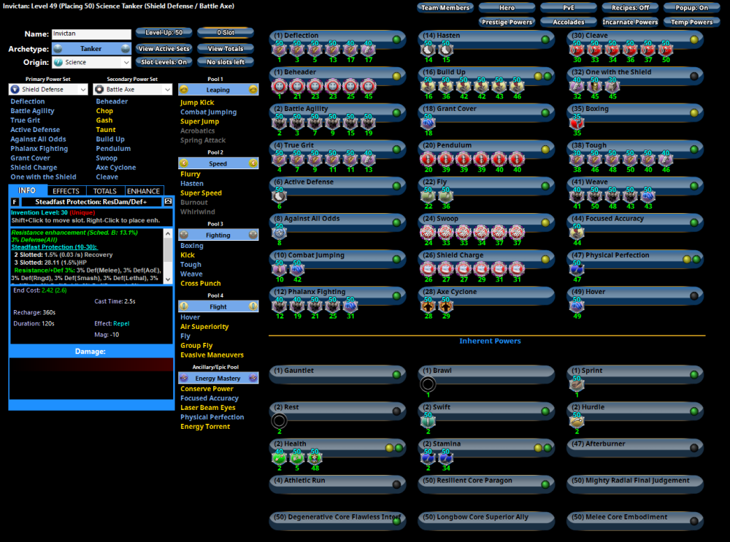Click the Hover level 49 enhancement slot
Viewport: 730px width, 542px height.
[x=577, y=306]
